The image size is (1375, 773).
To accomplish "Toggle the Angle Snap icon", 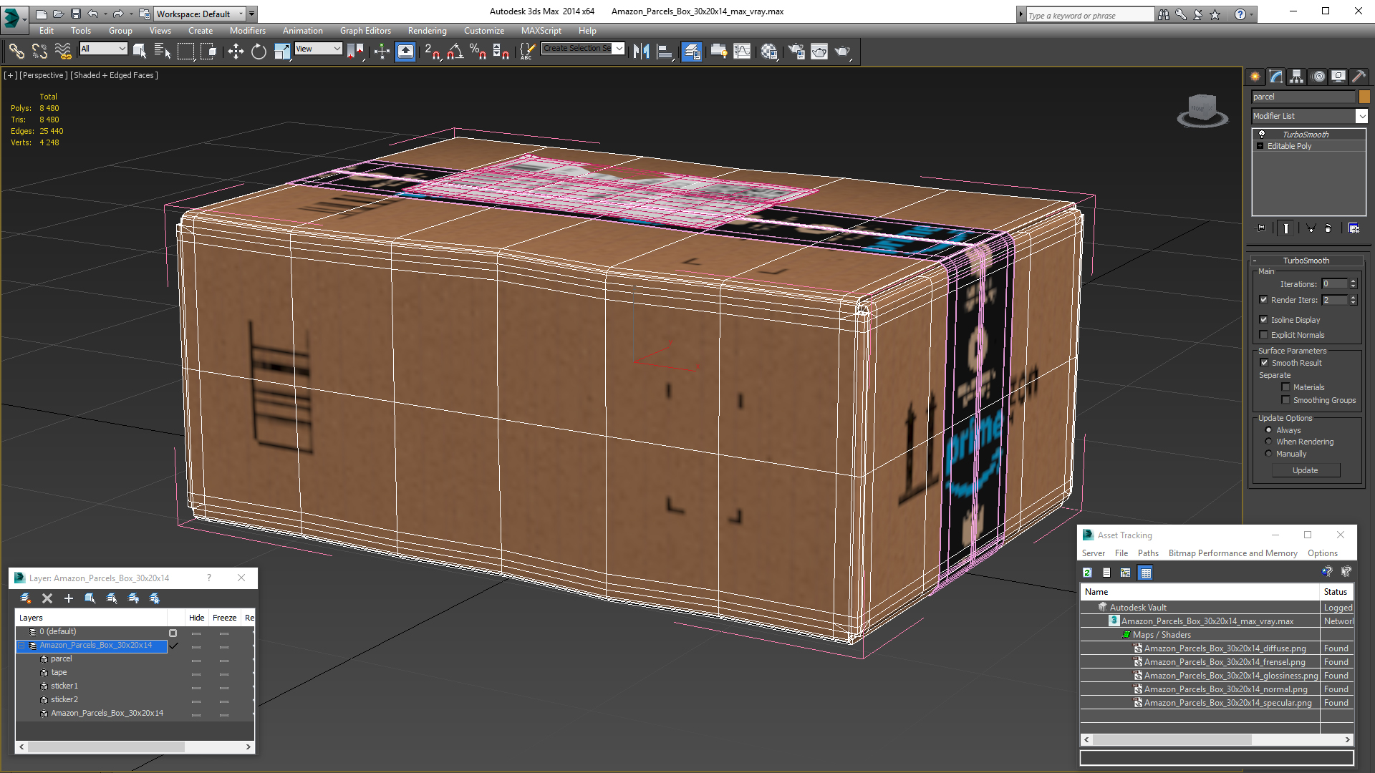I will (455, 51).
